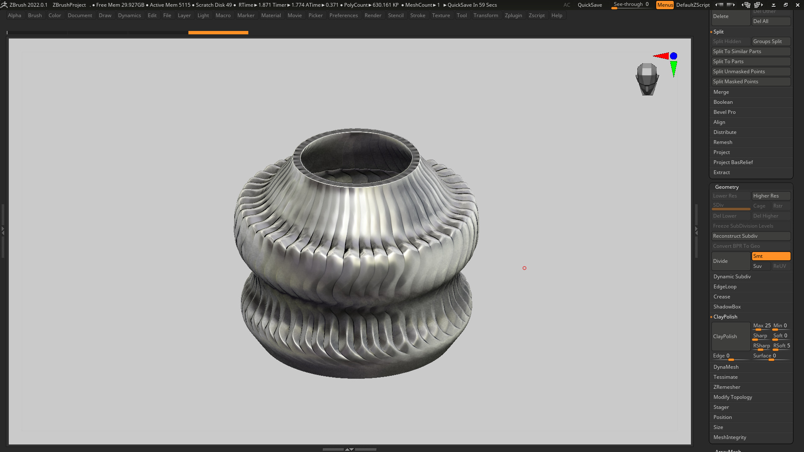
Task: Click Reconstruct Subdiv
Action: click(x=751, y=236)
